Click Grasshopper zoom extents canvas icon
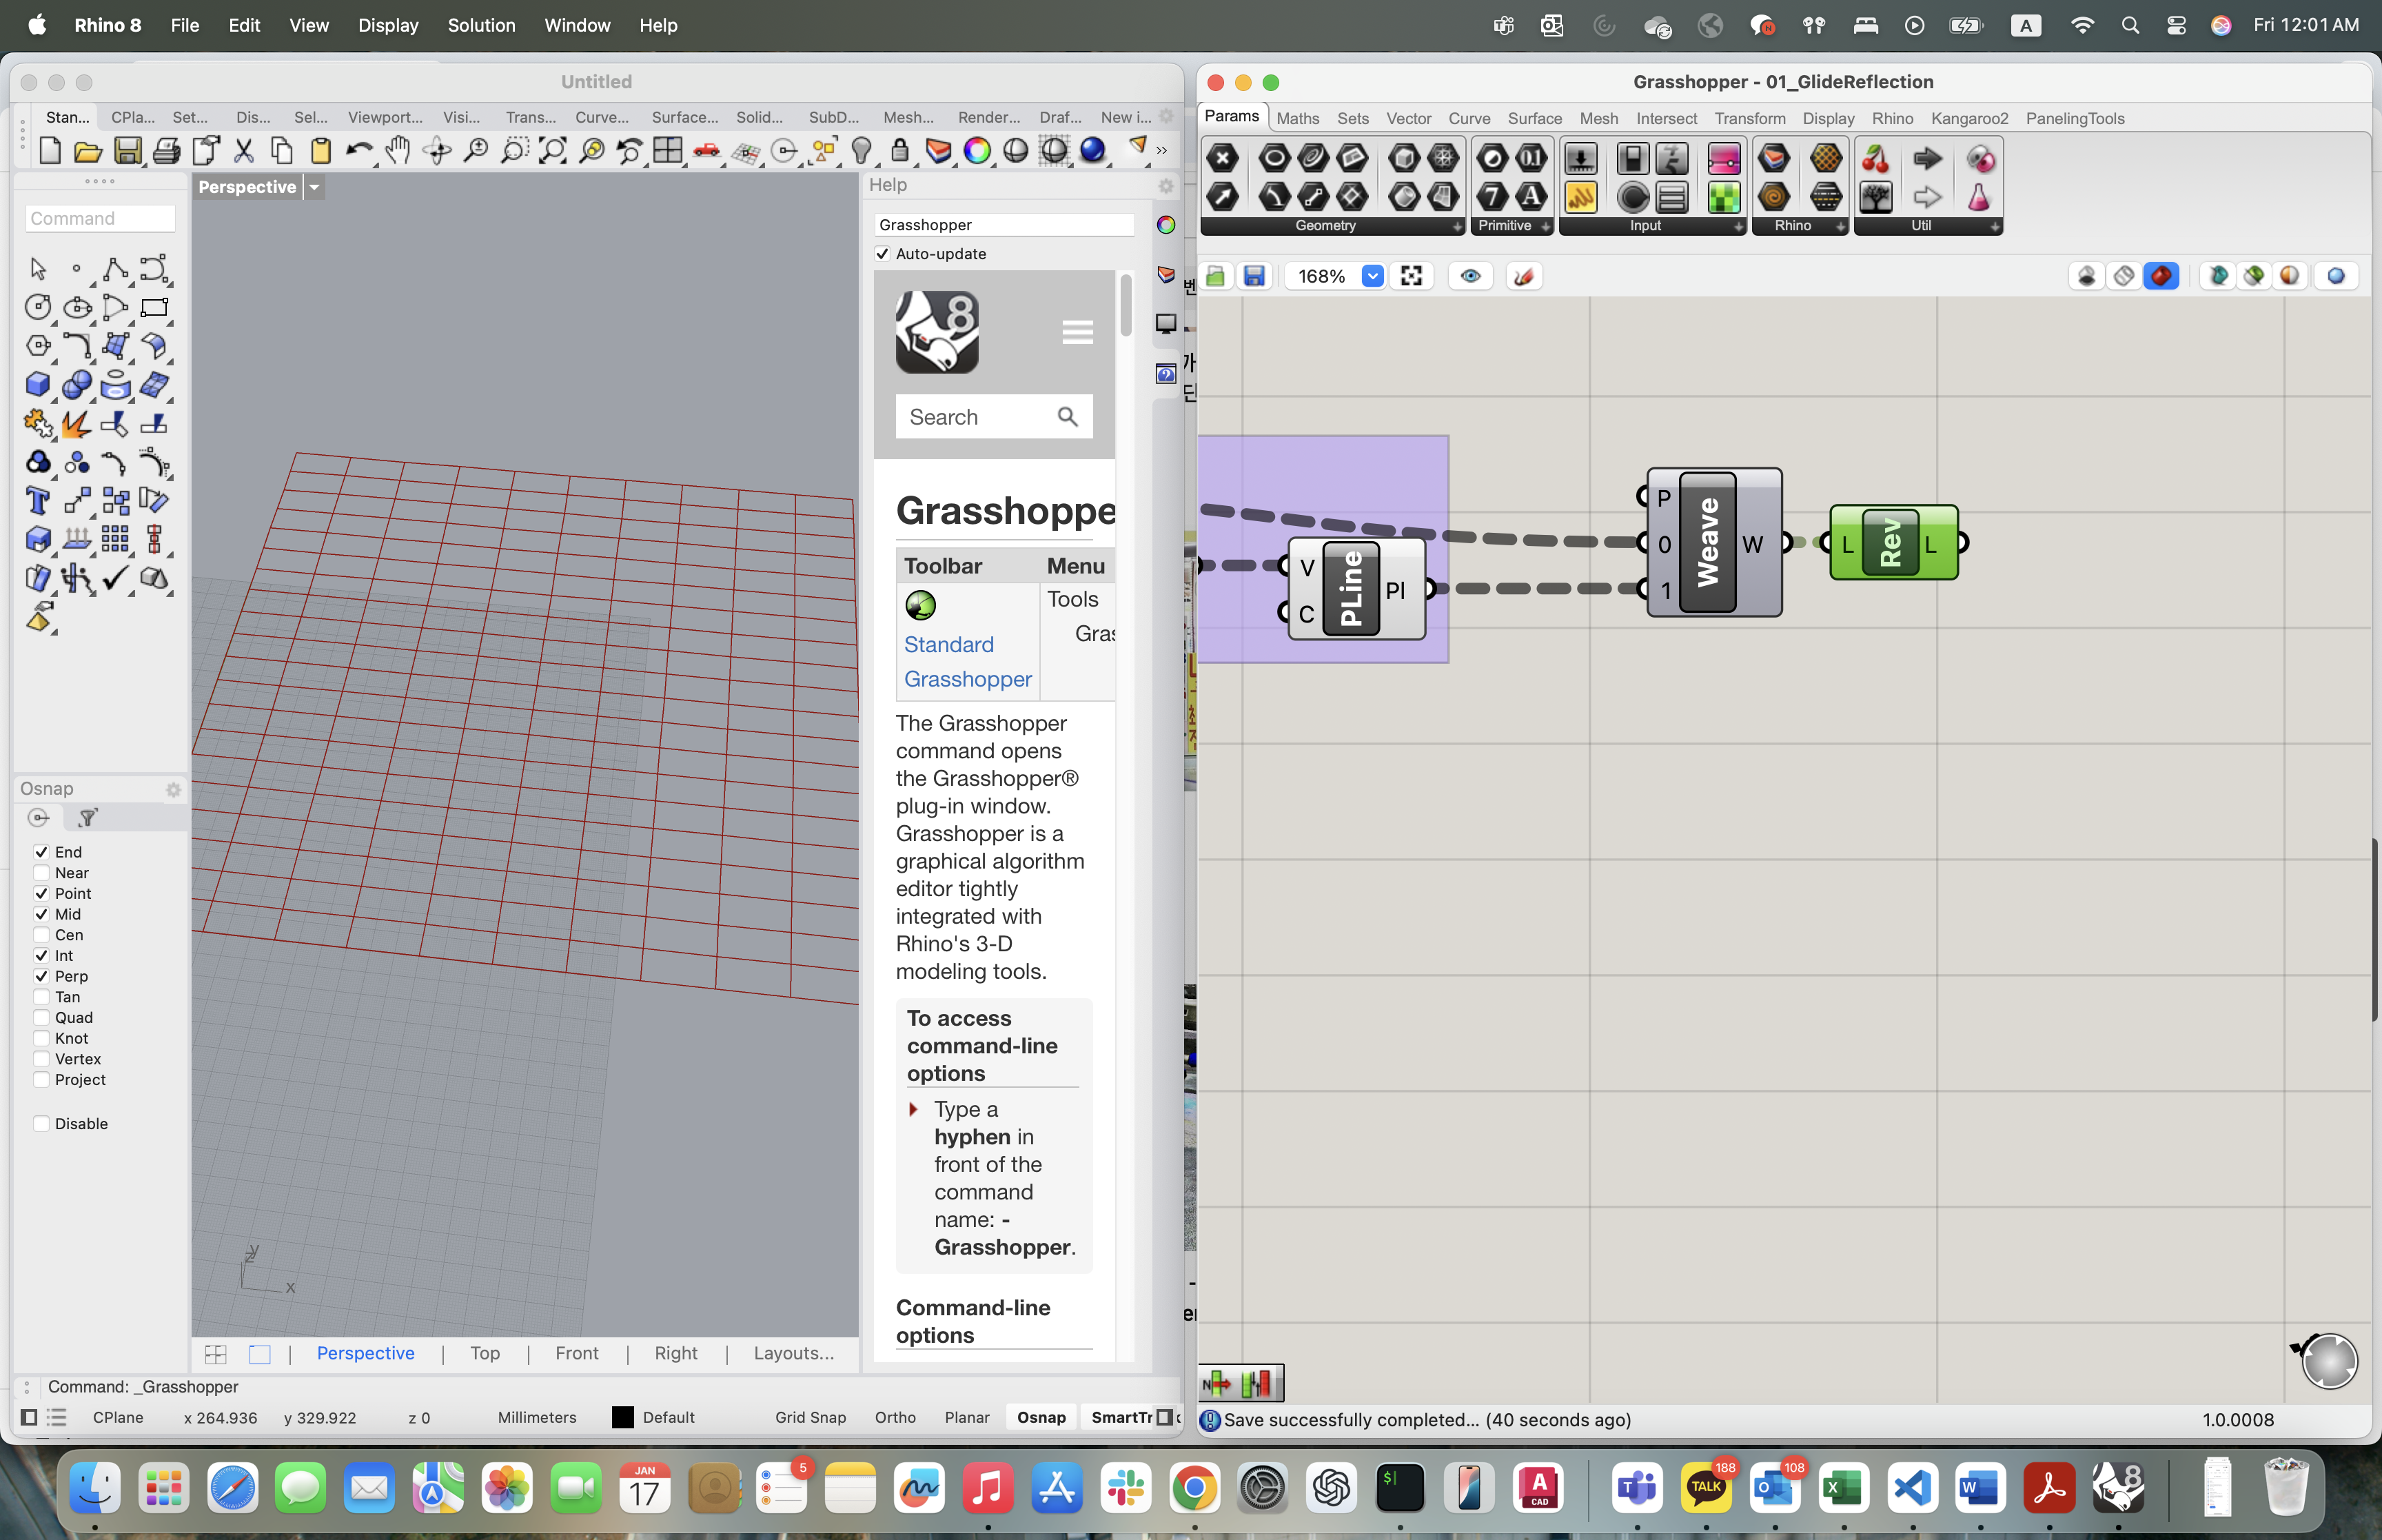This screenshot has width=2382, height=1540. pos(1412,276)
